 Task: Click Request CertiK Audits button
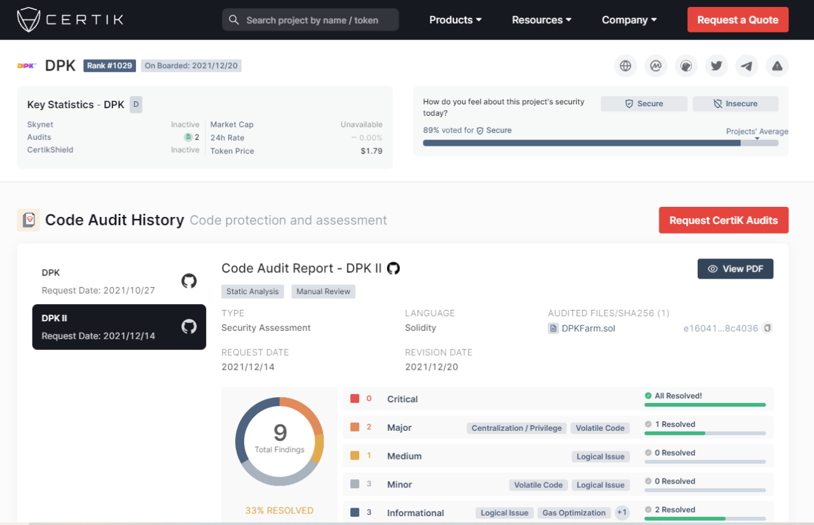pos(724,220)
